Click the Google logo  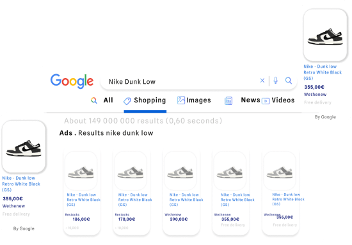[x=72, y=81]
